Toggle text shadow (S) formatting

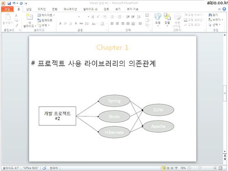pyautogui.click(x=76, y=24)
